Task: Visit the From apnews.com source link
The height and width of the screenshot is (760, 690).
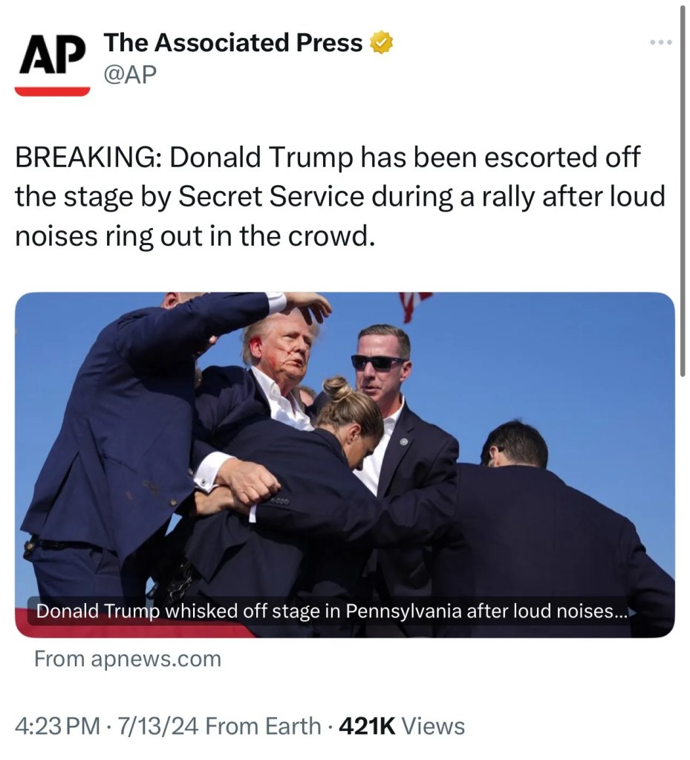Action: (x=128, y=659)
